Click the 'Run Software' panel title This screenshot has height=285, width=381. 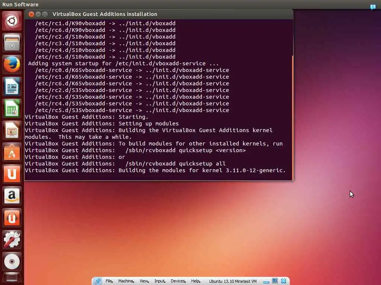click(20, 4)
